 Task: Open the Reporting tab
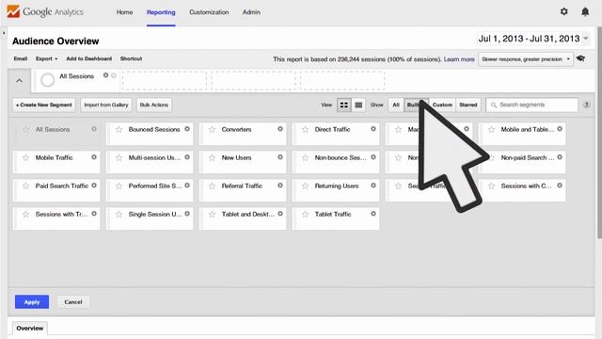(161, 12)
